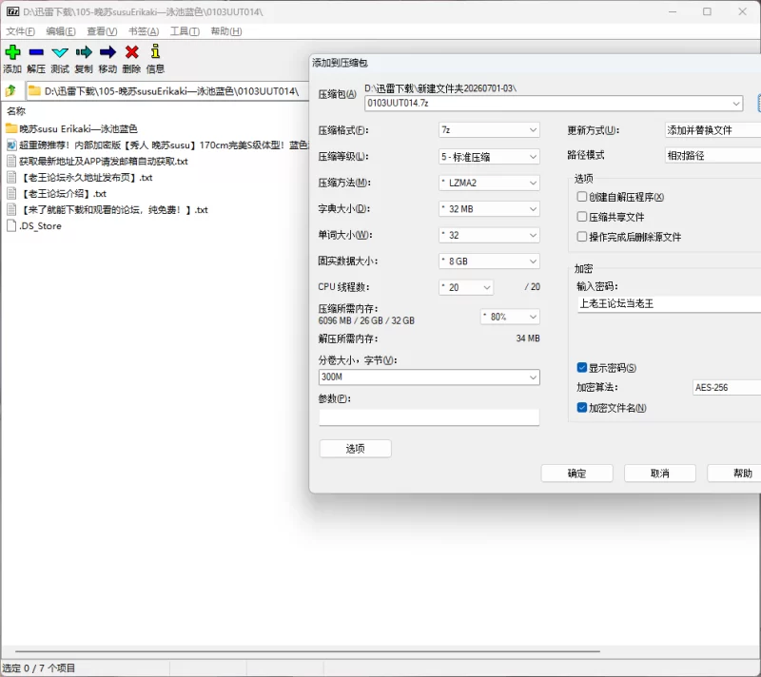Viewport: 761px width, 677px height.
Task: Click the 帮助 button in the dialog
Action: 733,474
